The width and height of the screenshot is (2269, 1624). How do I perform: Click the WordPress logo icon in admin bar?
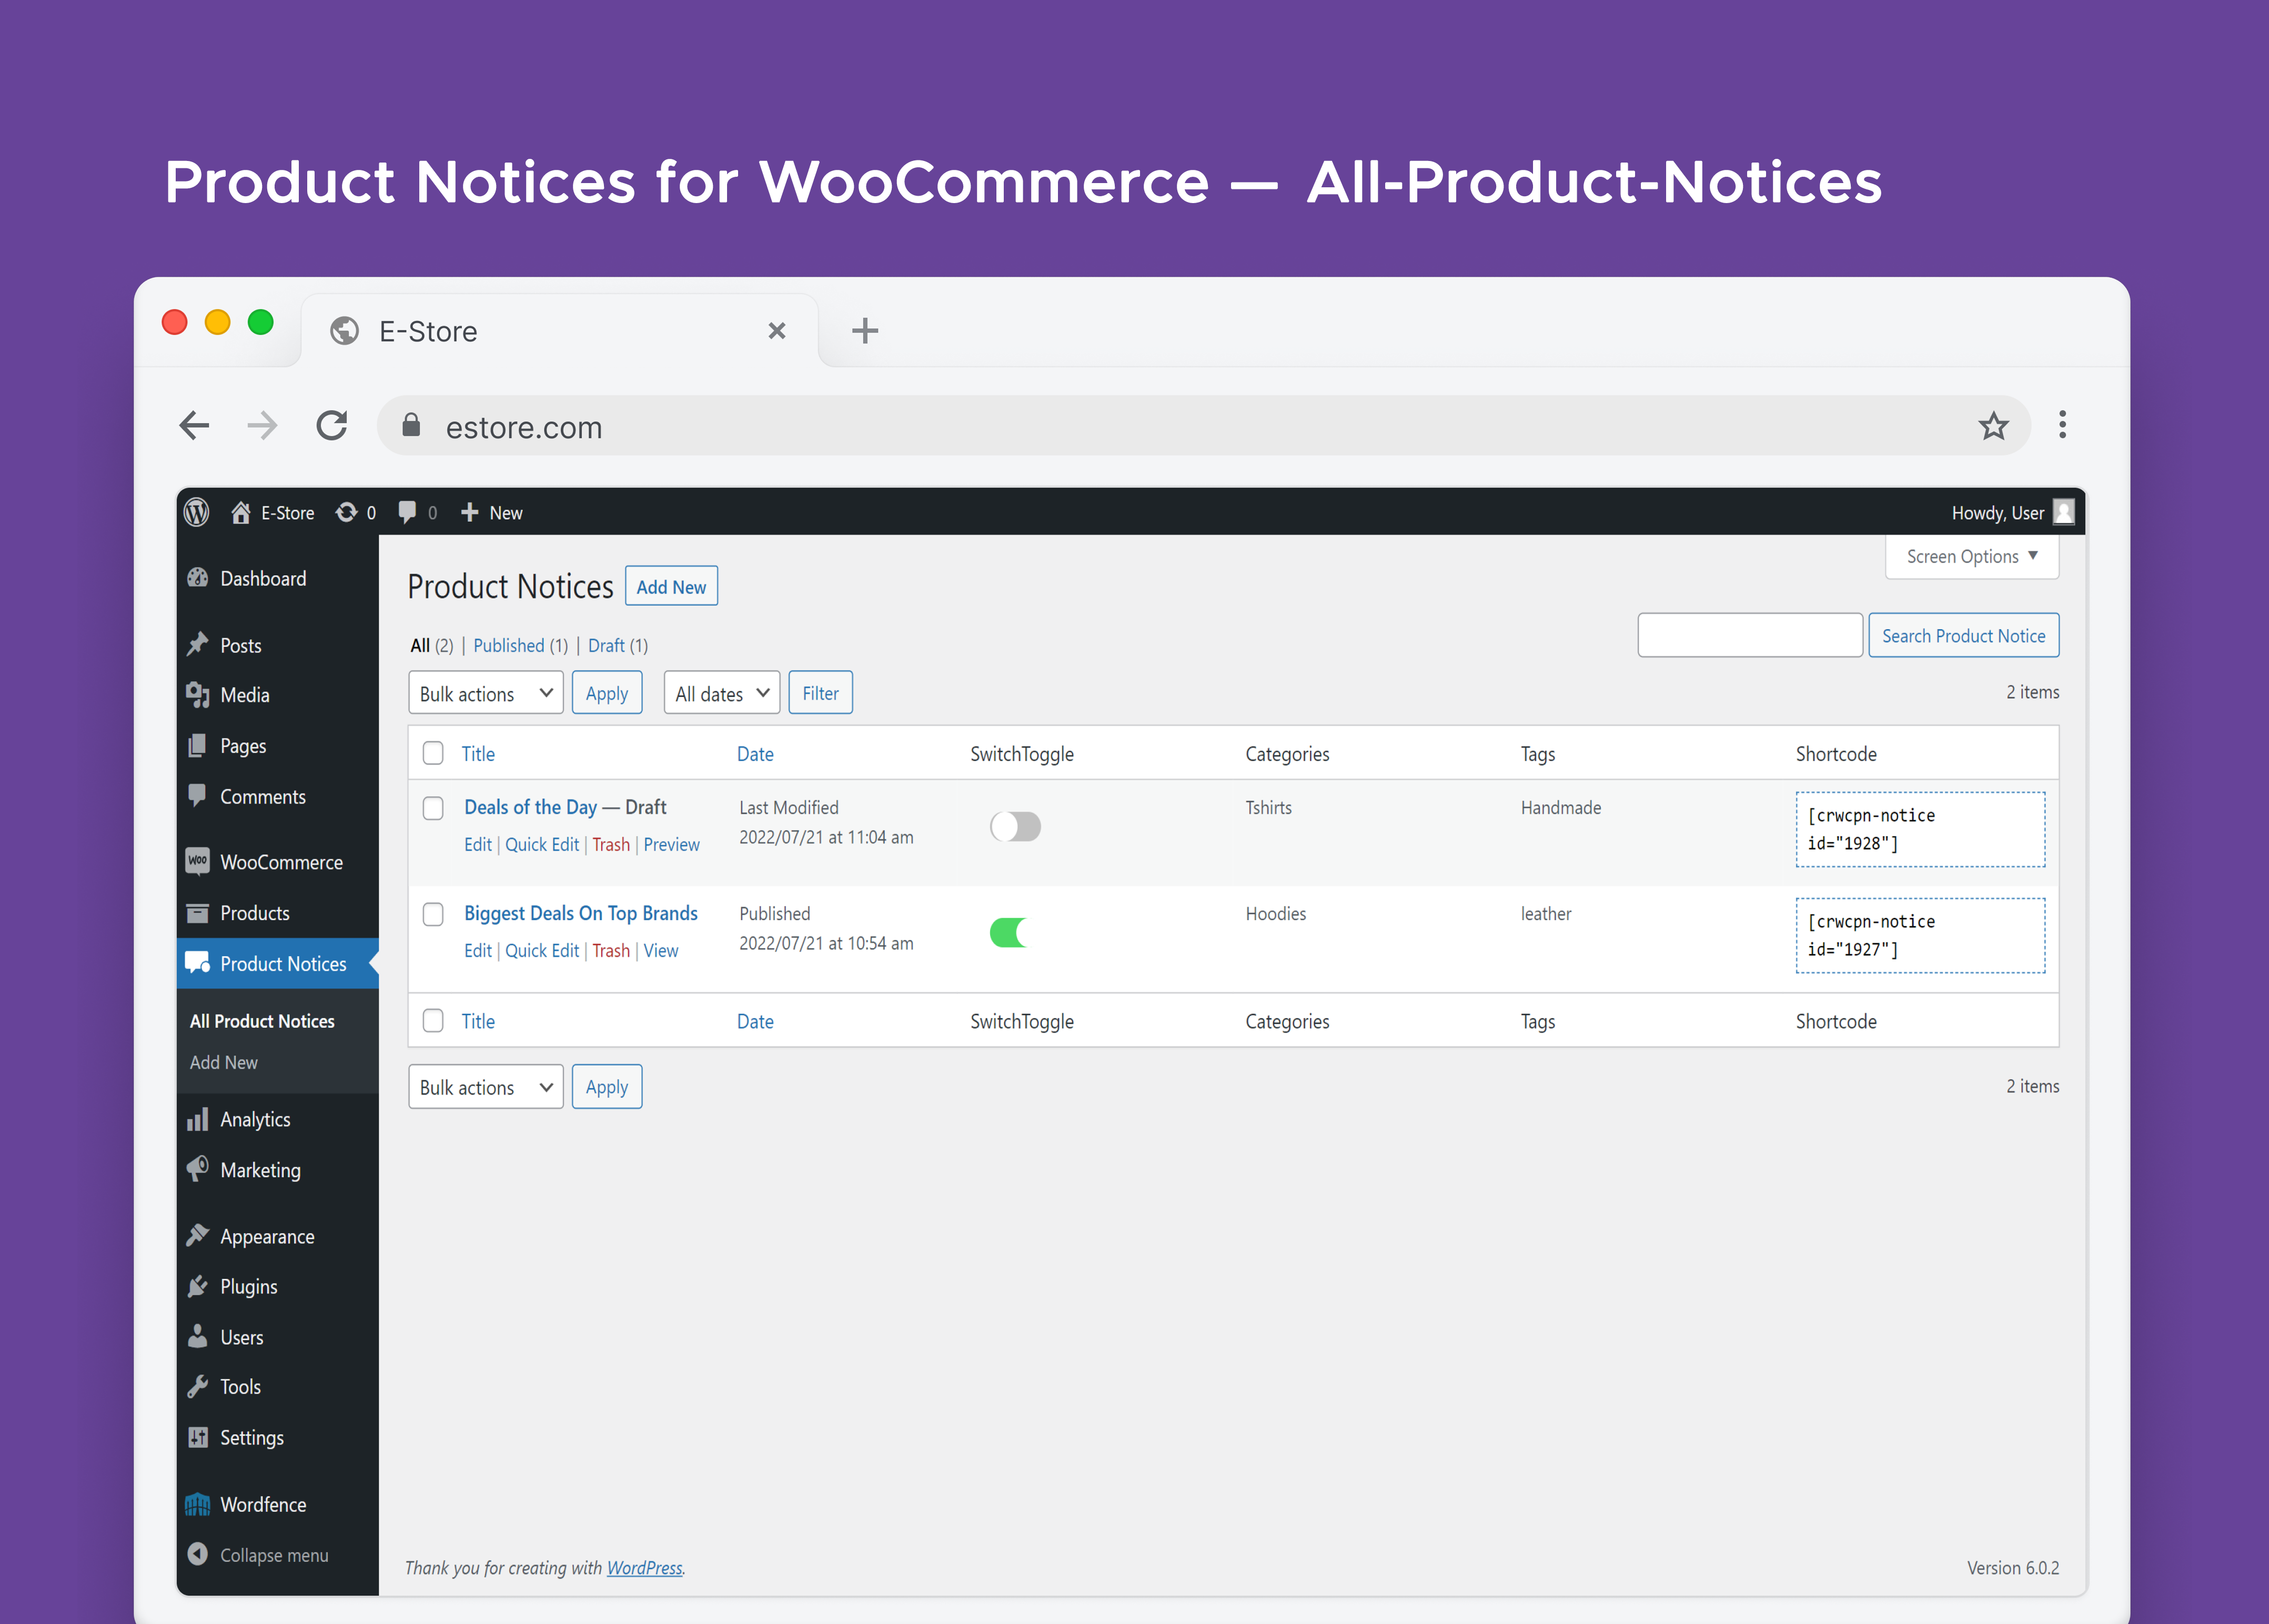click(197, 513)
